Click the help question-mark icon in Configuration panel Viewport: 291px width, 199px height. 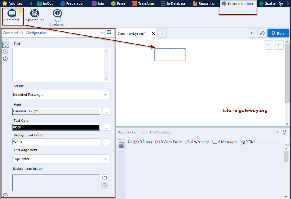click(5, 59)
